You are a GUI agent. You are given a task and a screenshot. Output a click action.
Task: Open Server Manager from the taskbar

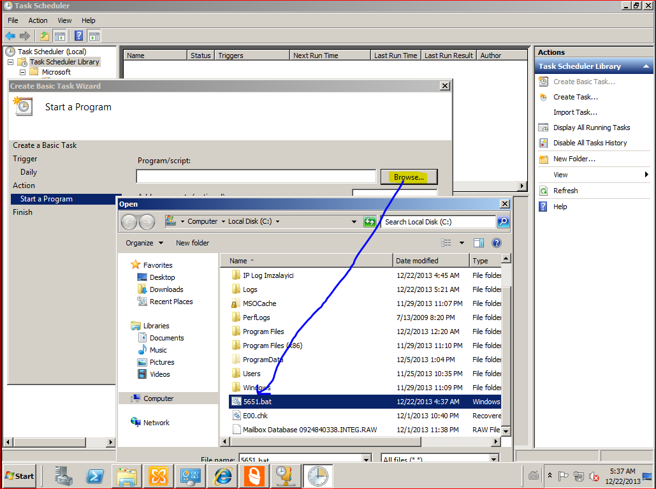64,476
